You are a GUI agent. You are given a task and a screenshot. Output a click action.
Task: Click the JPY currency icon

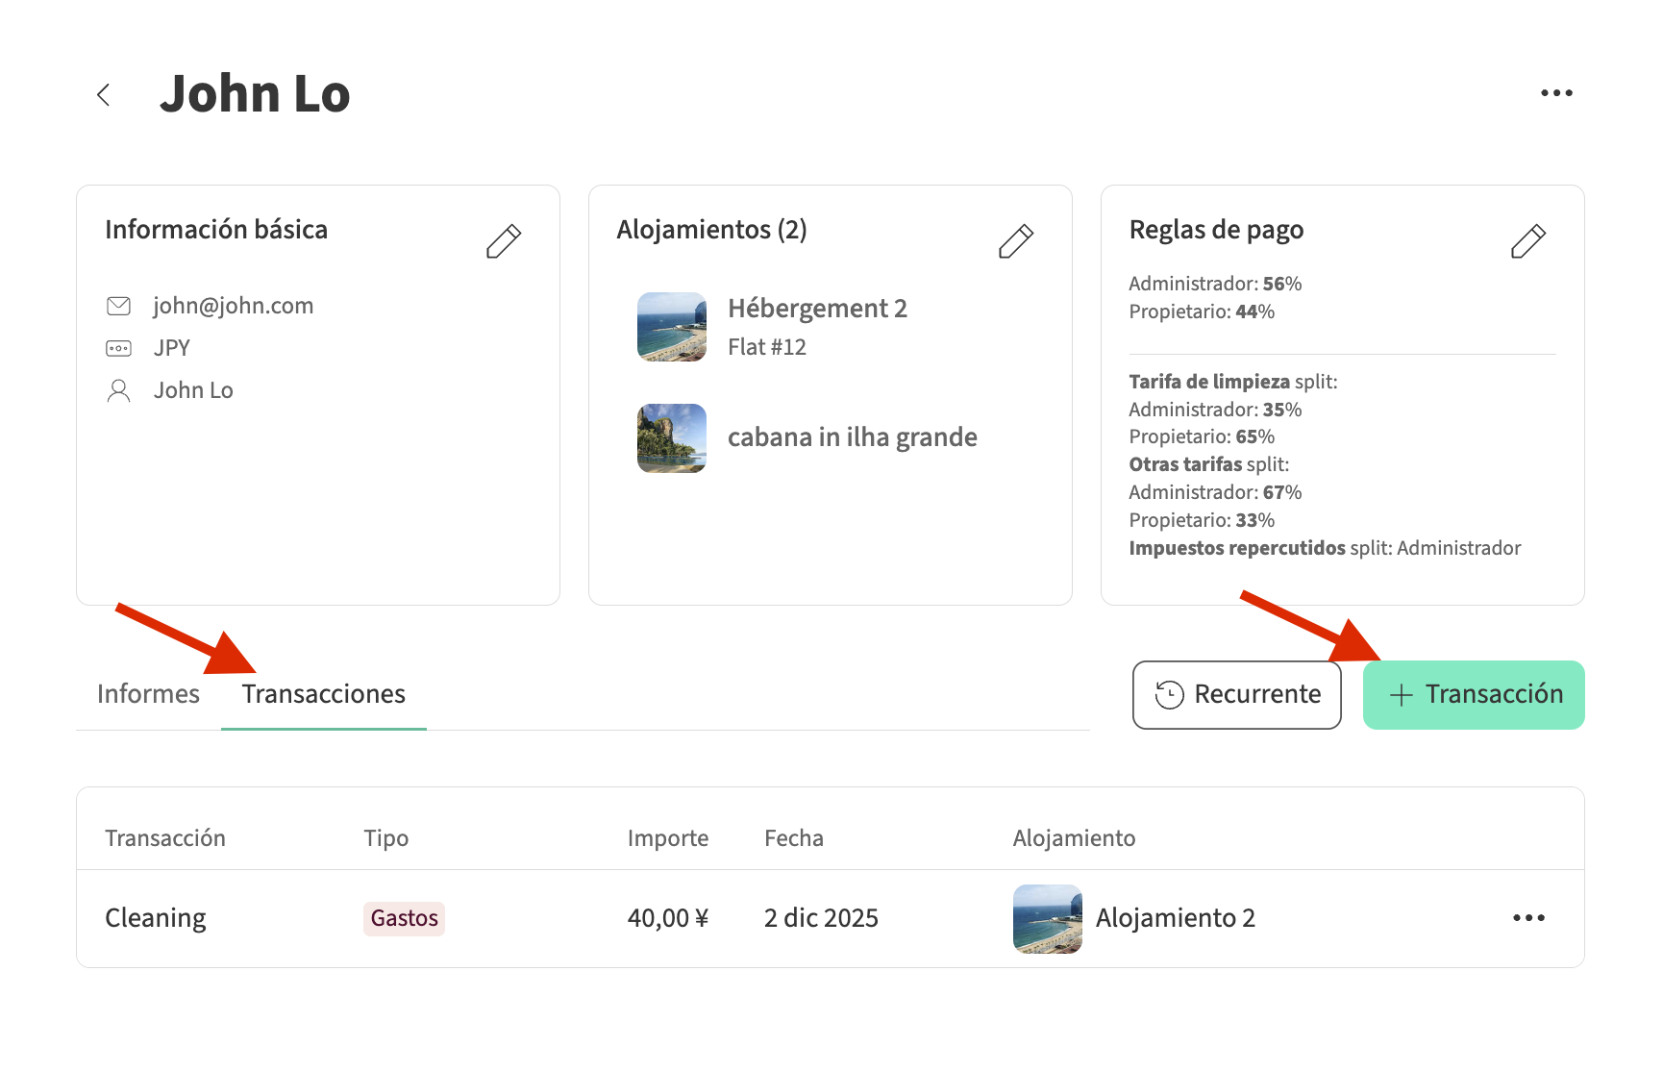118,348
